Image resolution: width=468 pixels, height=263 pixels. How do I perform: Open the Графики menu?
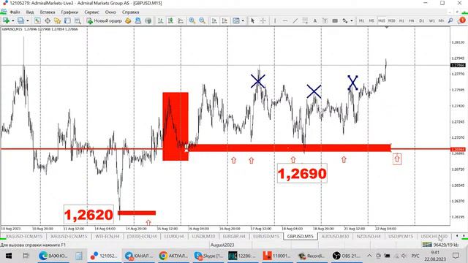tap(69, 12)
